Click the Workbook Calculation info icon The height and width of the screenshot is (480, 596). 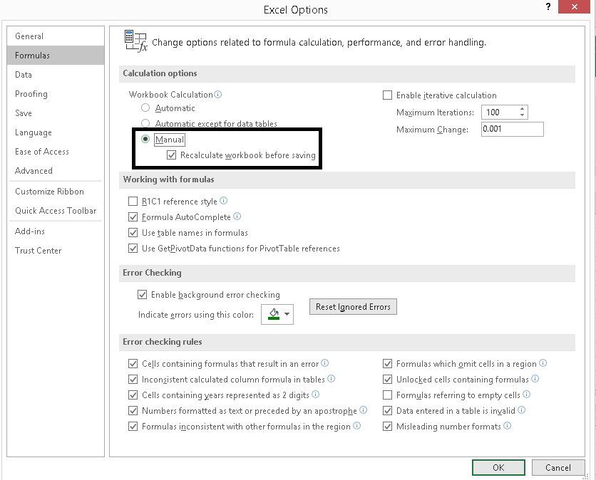click(x=218, y=94)
